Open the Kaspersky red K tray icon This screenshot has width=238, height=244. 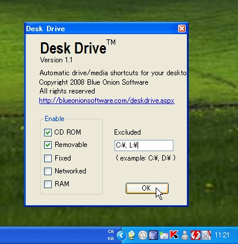coord(174,235)
